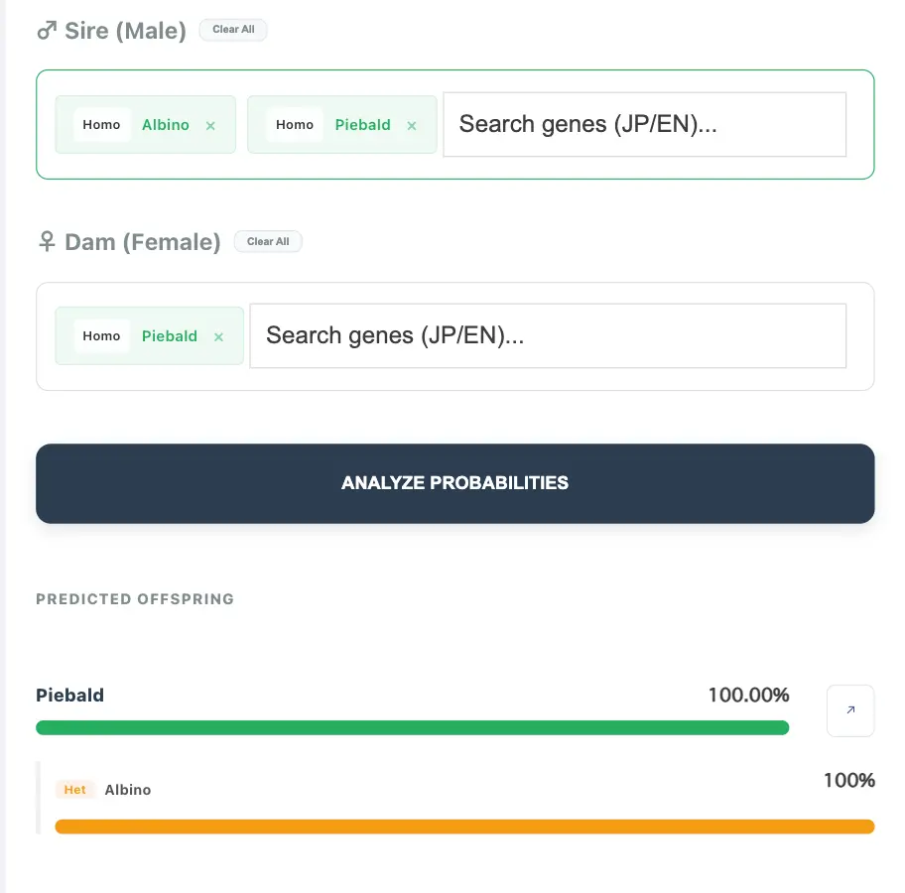905x893 pixels.
Task: Click the green Piebald probability bar
Action: [412, 727]
